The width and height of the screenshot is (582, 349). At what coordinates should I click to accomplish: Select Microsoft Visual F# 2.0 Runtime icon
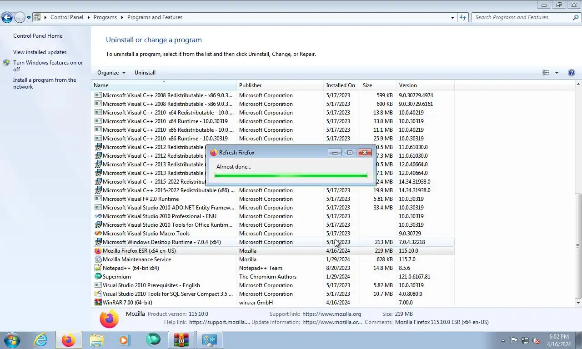[98, 199]
